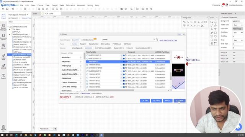Expand Circuit Protection category
This screenshot has width=245, height=137.
(x=81, y=83)
